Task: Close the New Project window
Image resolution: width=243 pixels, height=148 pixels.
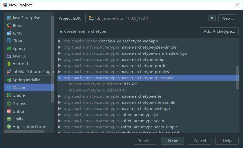Action: click(x=237, y=5)
